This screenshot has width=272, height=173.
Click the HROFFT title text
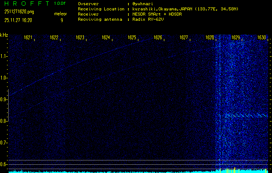[27, 3]
